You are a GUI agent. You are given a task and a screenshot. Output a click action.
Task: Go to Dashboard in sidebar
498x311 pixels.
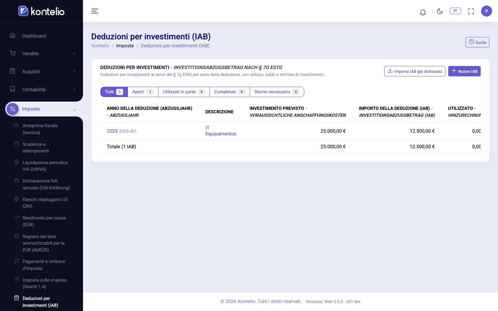34,36
